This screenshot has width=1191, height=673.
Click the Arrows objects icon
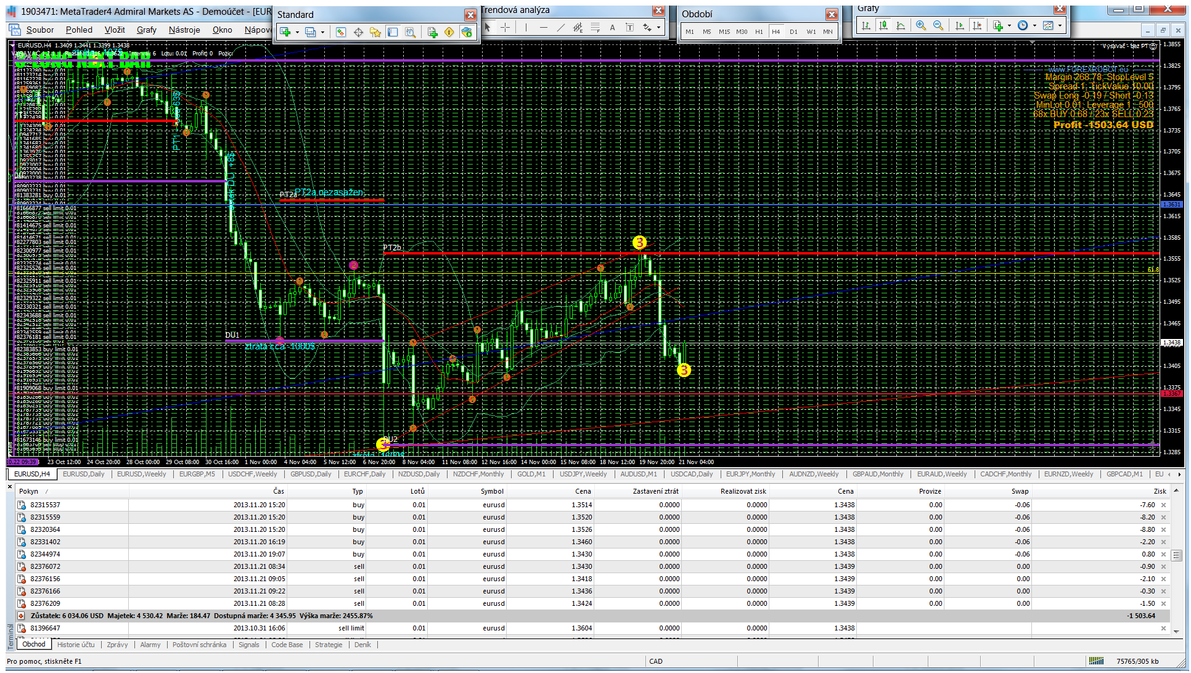647,27
